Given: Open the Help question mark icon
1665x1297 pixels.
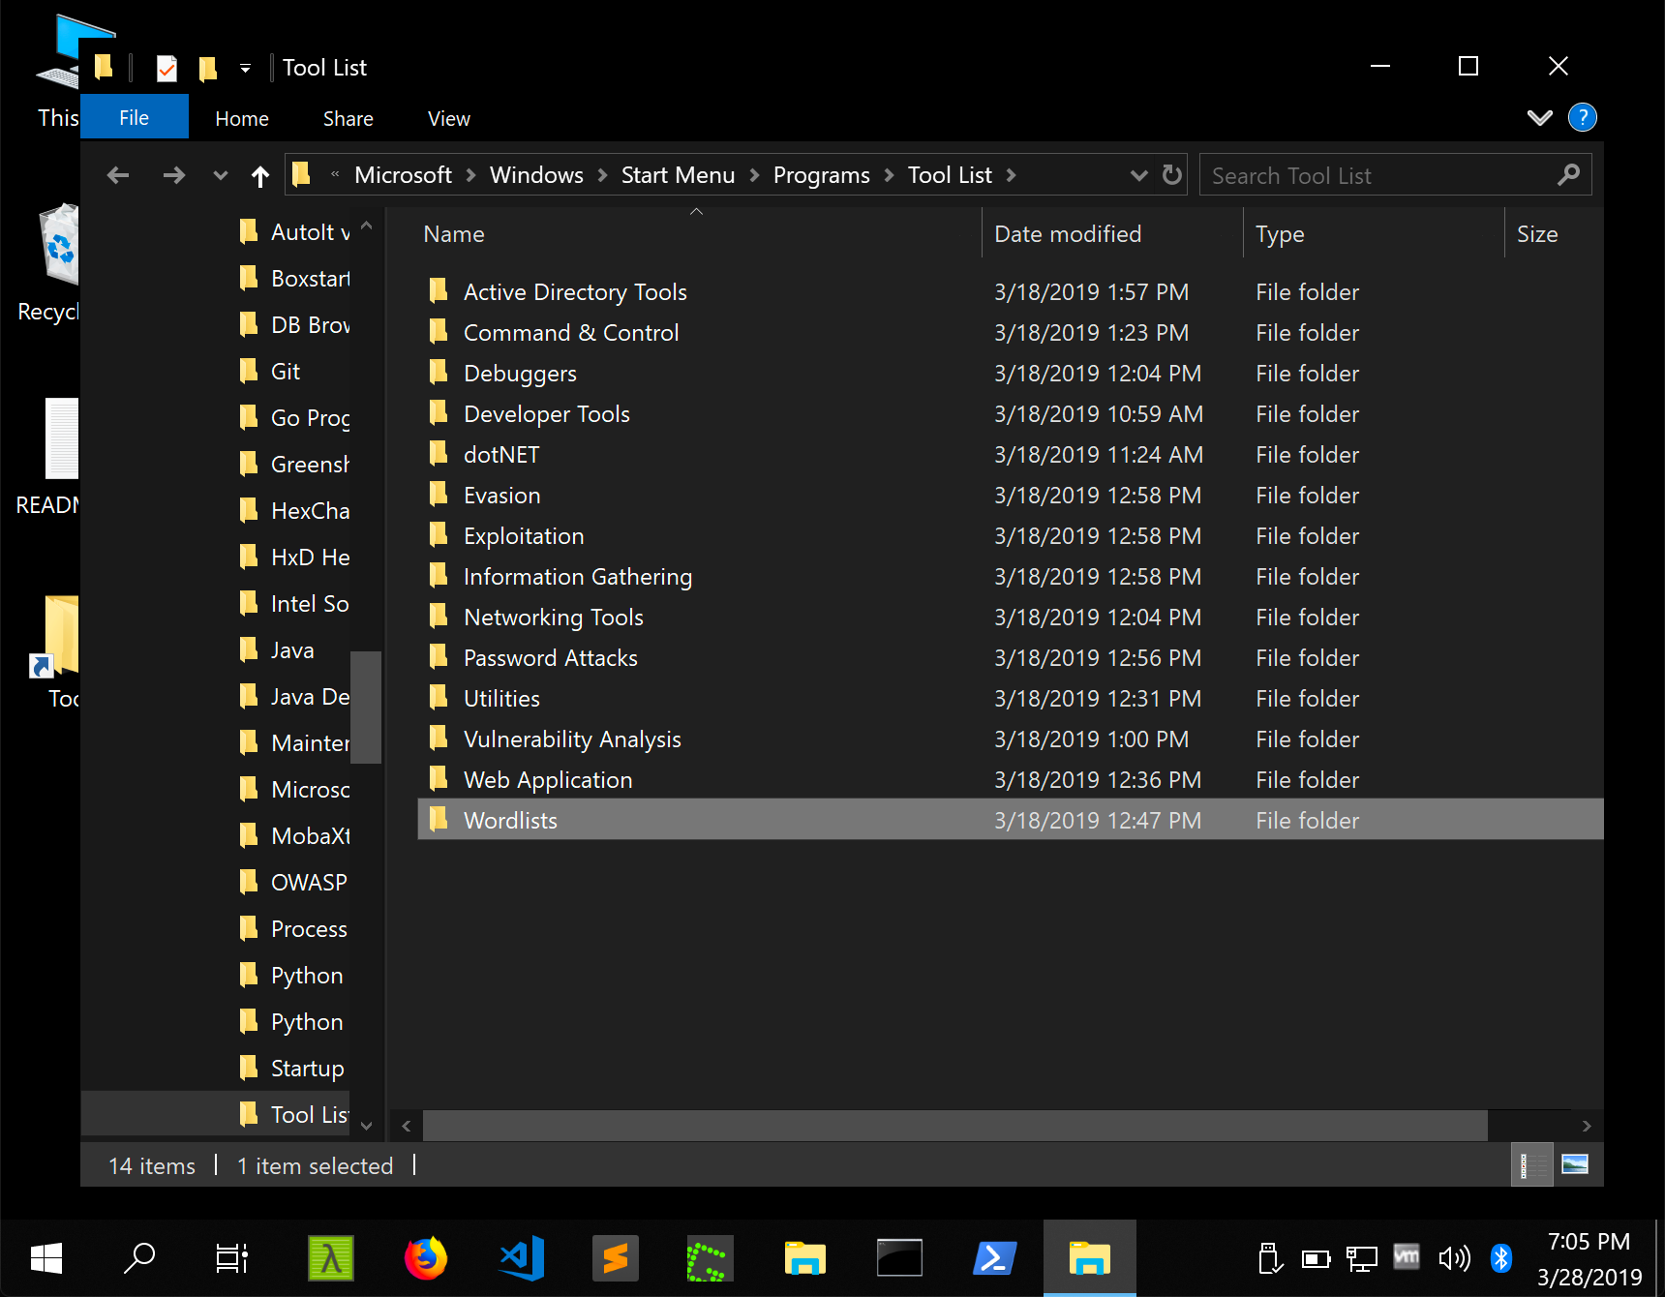Looking at the screenshot, I should click(1582, 118).
